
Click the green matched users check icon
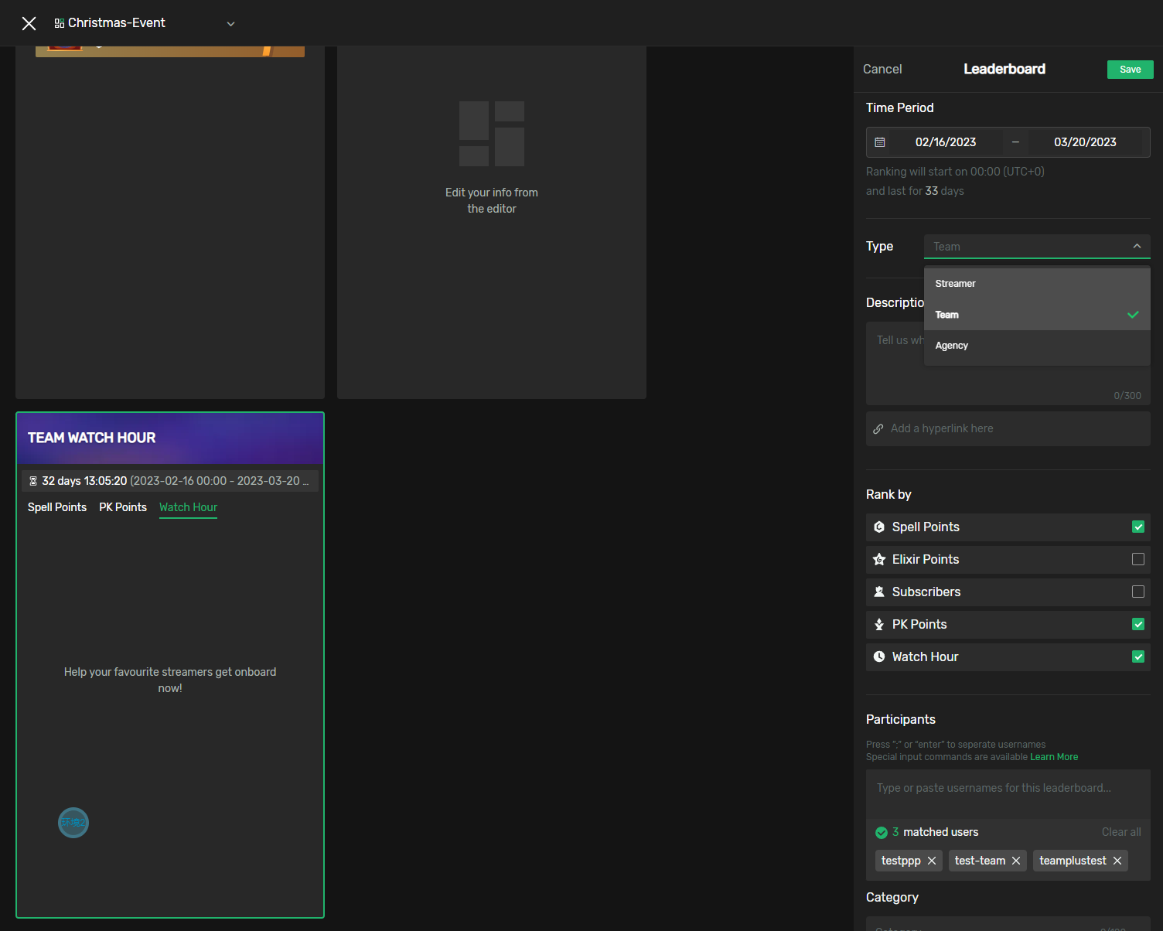pos(882,833)
